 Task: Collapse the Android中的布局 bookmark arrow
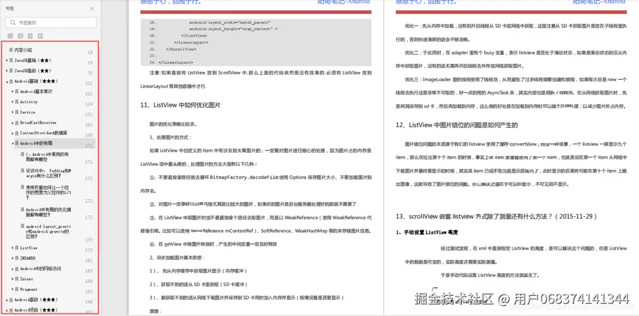tap(12, 144)
